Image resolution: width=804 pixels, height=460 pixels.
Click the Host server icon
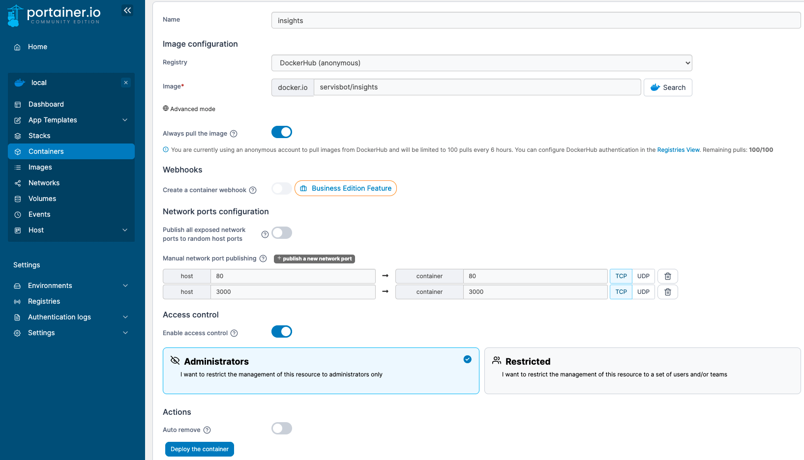pyautogui.click(x=18, y=230)
